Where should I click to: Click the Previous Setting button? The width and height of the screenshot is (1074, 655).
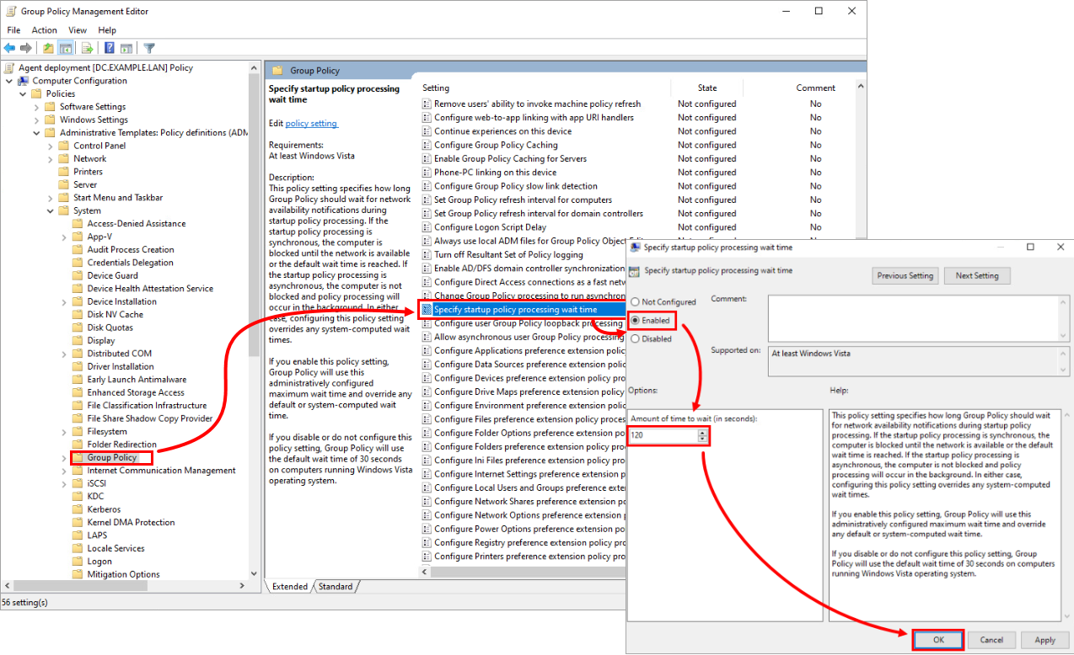(x=905, y=275)
